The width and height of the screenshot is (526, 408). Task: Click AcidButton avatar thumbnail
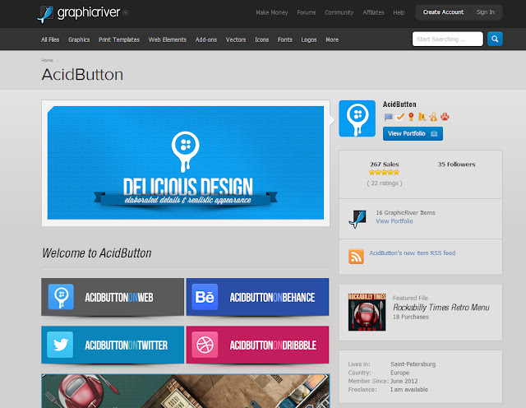tap(357, 118)
